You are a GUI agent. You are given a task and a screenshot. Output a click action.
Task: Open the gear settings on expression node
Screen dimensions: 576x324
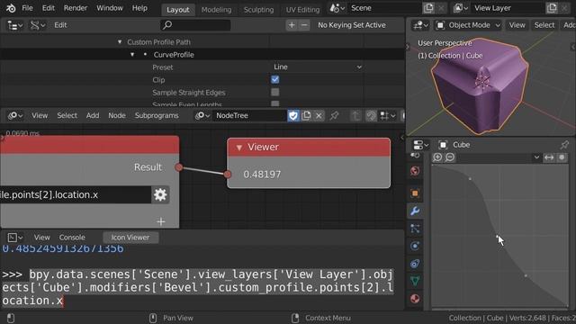tap(160, 194)
